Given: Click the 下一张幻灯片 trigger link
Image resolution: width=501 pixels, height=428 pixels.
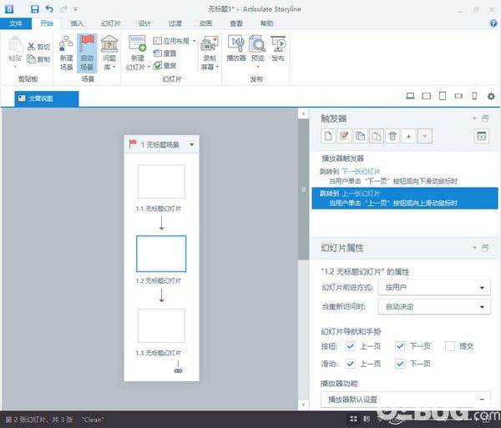Looking at the screenshot, I should [x=361, y=171].
